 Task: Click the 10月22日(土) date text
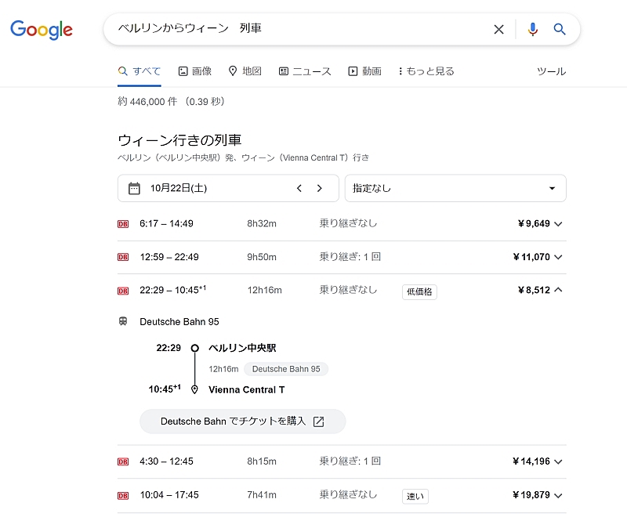click(x=179, y=188)
